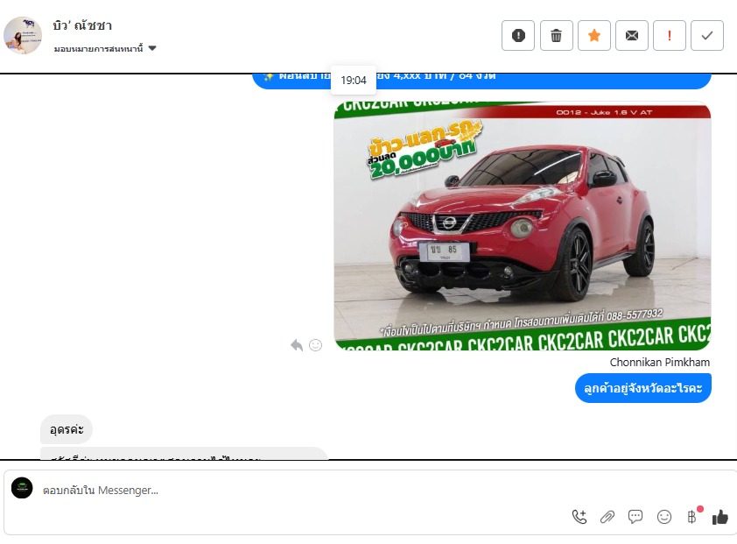Image resolution: width=737 pixels, height=544 pixels.
Task: Mark conversation as spam with octagon icon
Action: coord(518,36)
